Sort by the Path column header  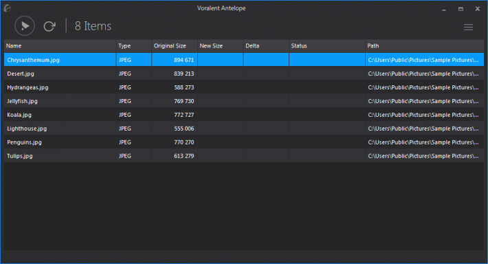(x=425, y=46)
